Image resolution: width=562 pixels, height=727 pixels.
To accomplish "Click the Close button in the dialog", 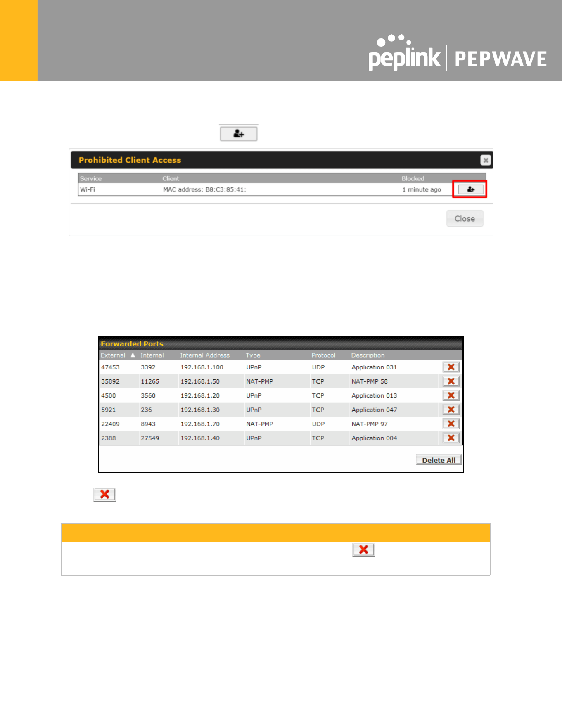I will click(x=465, y=219).
